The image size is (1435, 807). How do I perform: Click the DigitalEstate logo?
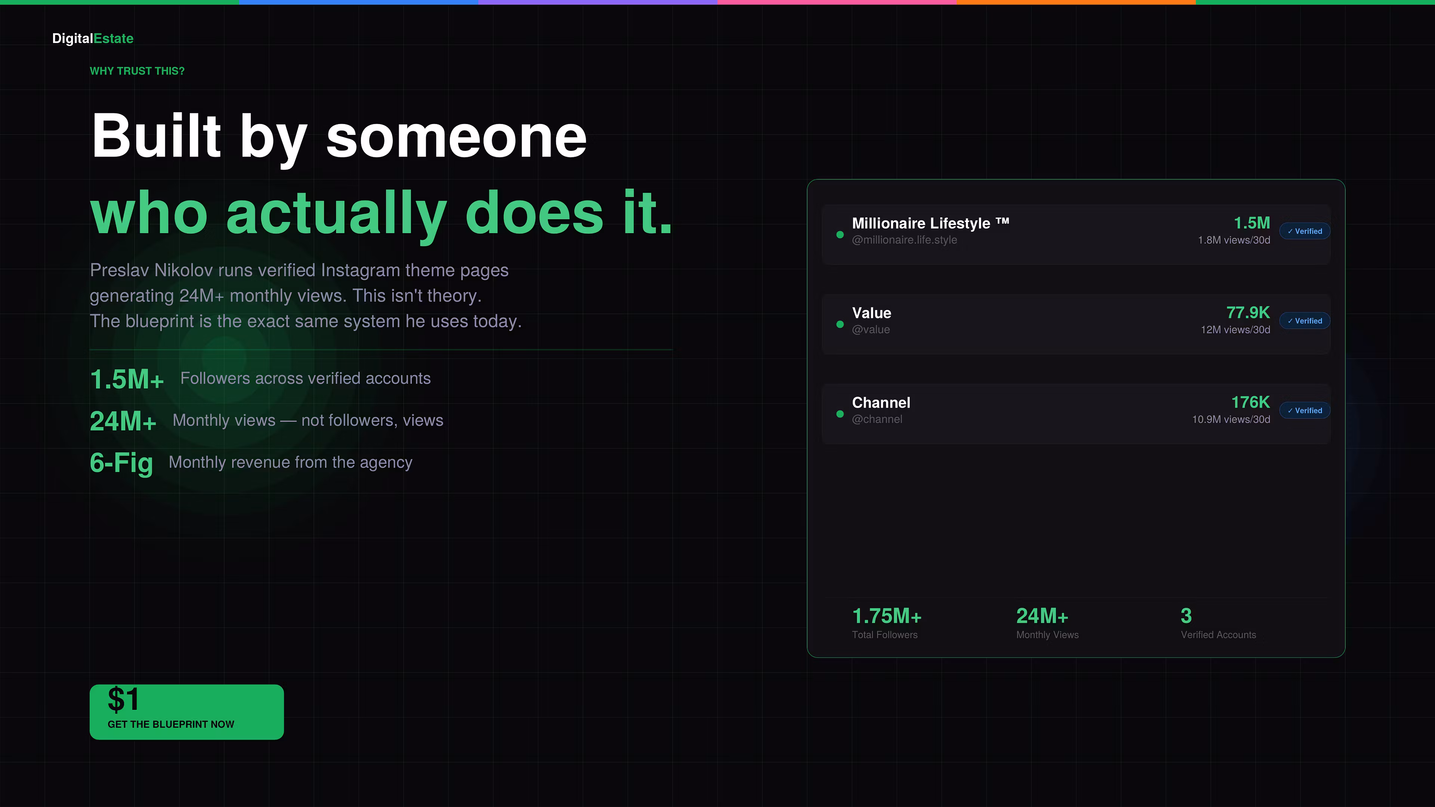pyautogui.click(x=92, y=38)
